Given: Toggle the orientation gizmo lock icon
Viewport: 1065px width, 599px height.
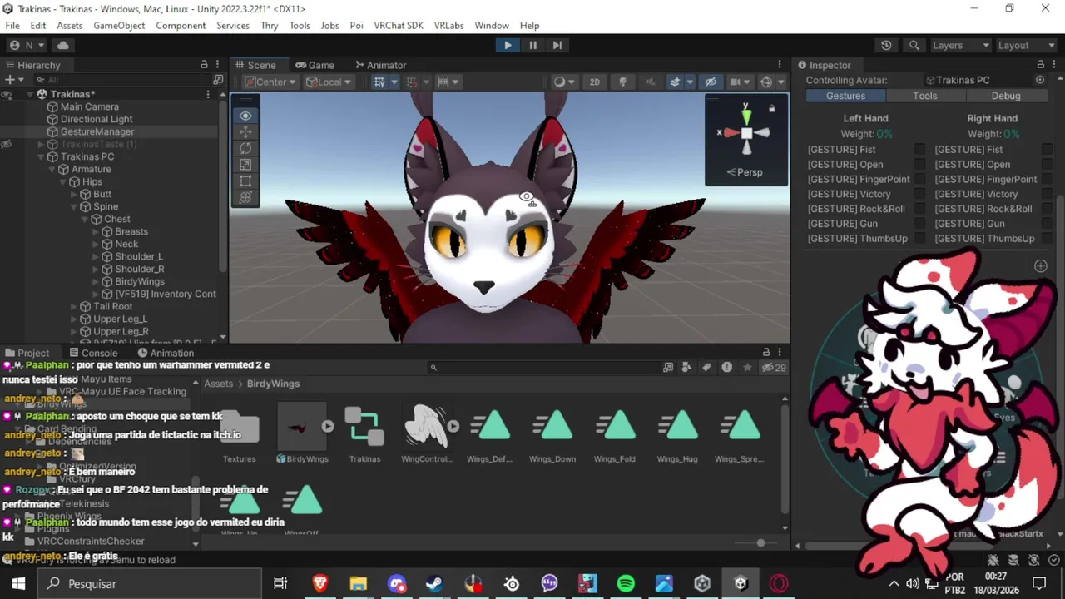Looking at the screenshot, I should coord(771,109).
